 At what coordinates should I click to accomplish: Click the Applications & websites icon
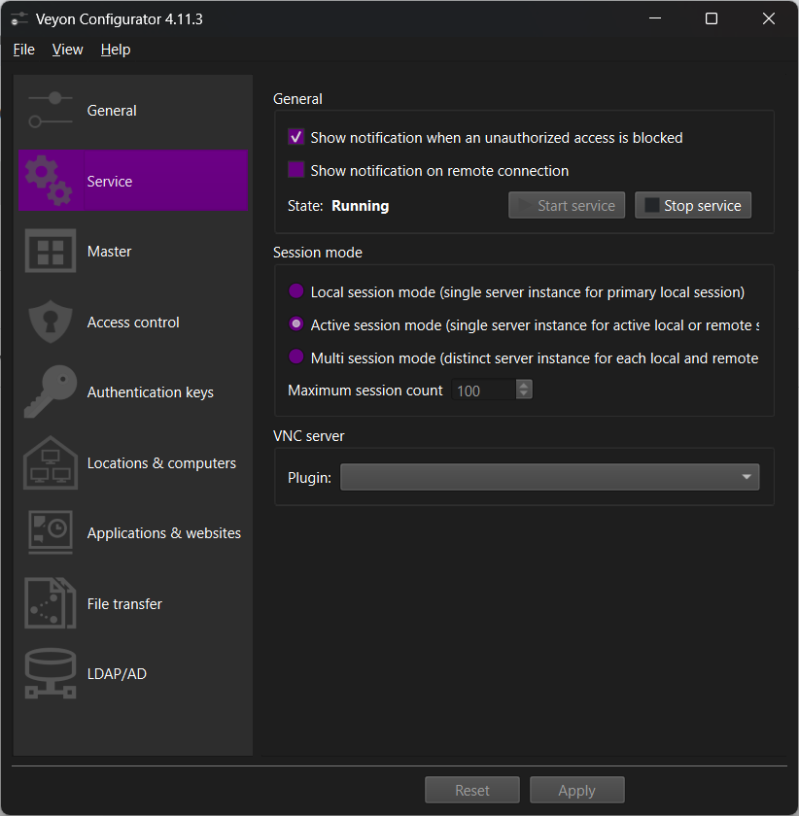pyautogui.click(x=51, y=532)
